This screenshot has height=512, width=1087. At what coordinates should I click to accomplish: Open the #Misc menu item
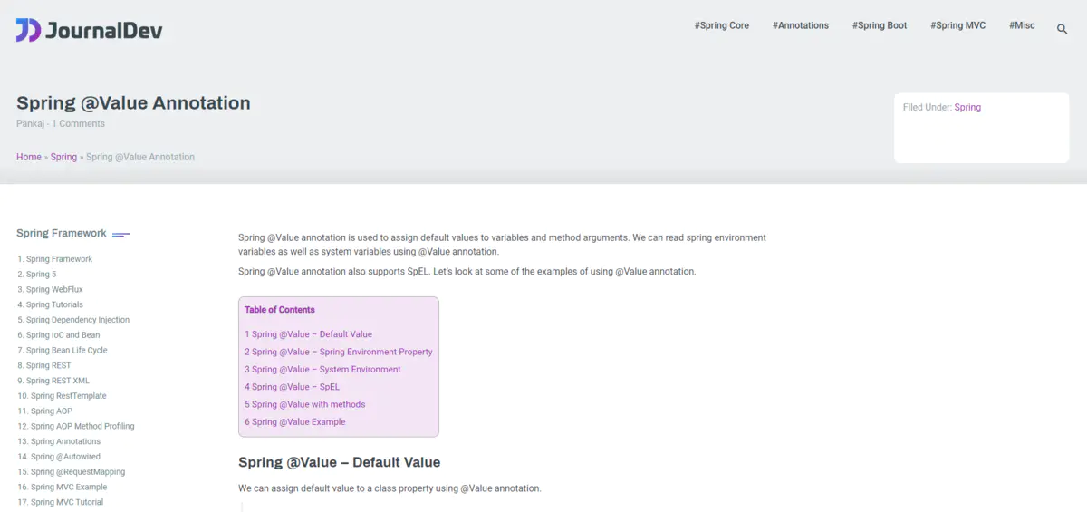tap(1022, 25)
